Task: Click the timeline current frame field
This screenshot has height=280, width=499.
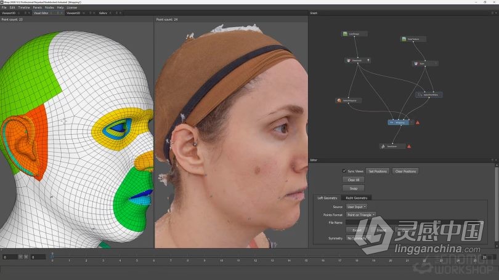Action: coord(38,257)
